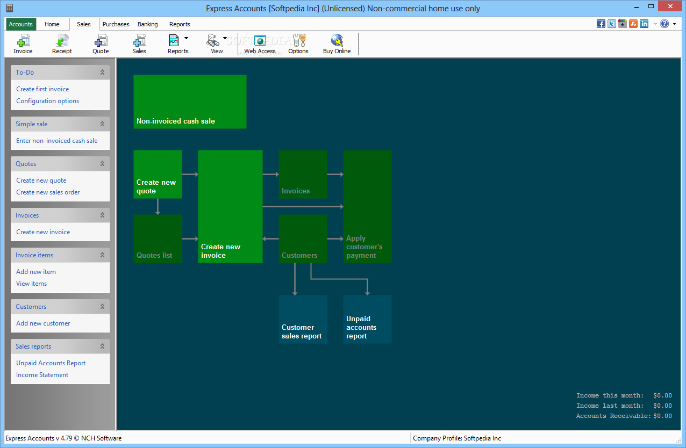The image size is (686, 448).
Task: Click Add new customer link
Action: point(43,323)
